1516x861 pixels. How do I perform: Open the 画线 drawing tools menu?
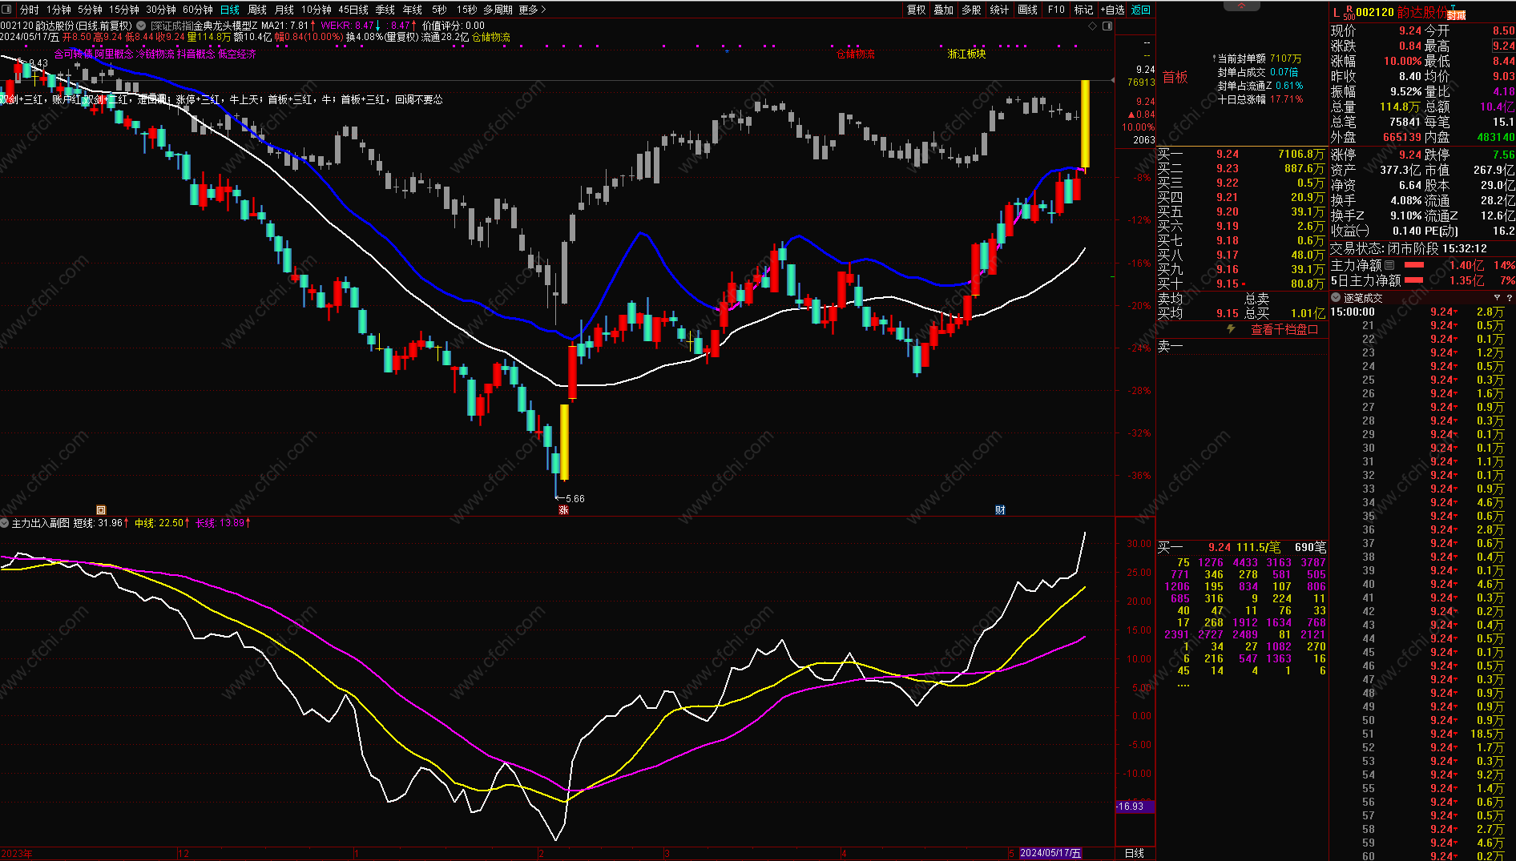coord(1027,10)
